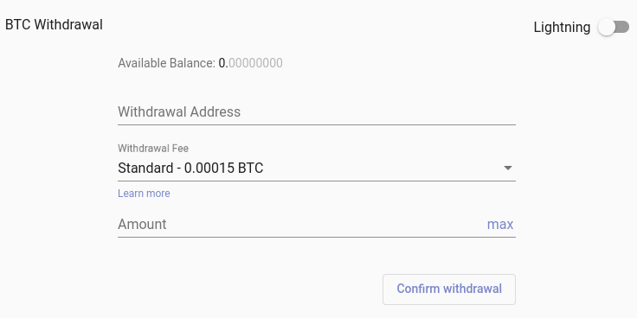Click the Lightning label text

(x=562, y=27)
